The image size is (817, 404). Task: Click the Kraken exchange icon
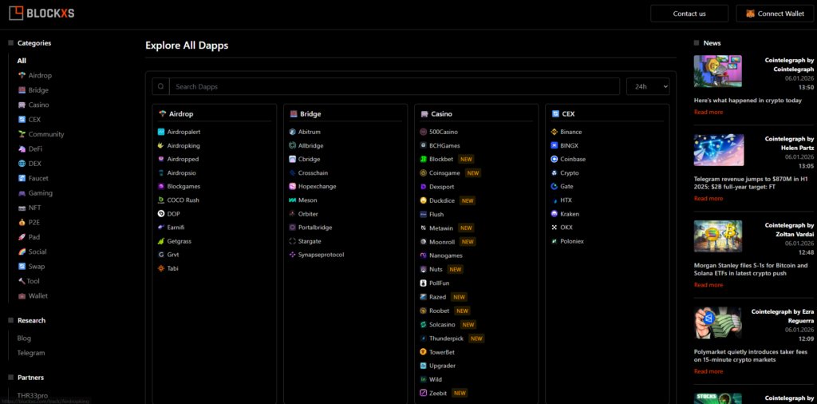point(554,214)
